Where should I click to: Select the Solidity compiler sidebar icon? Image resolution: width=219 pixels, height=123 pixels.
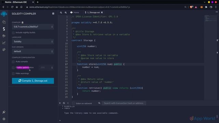[4, 29]
